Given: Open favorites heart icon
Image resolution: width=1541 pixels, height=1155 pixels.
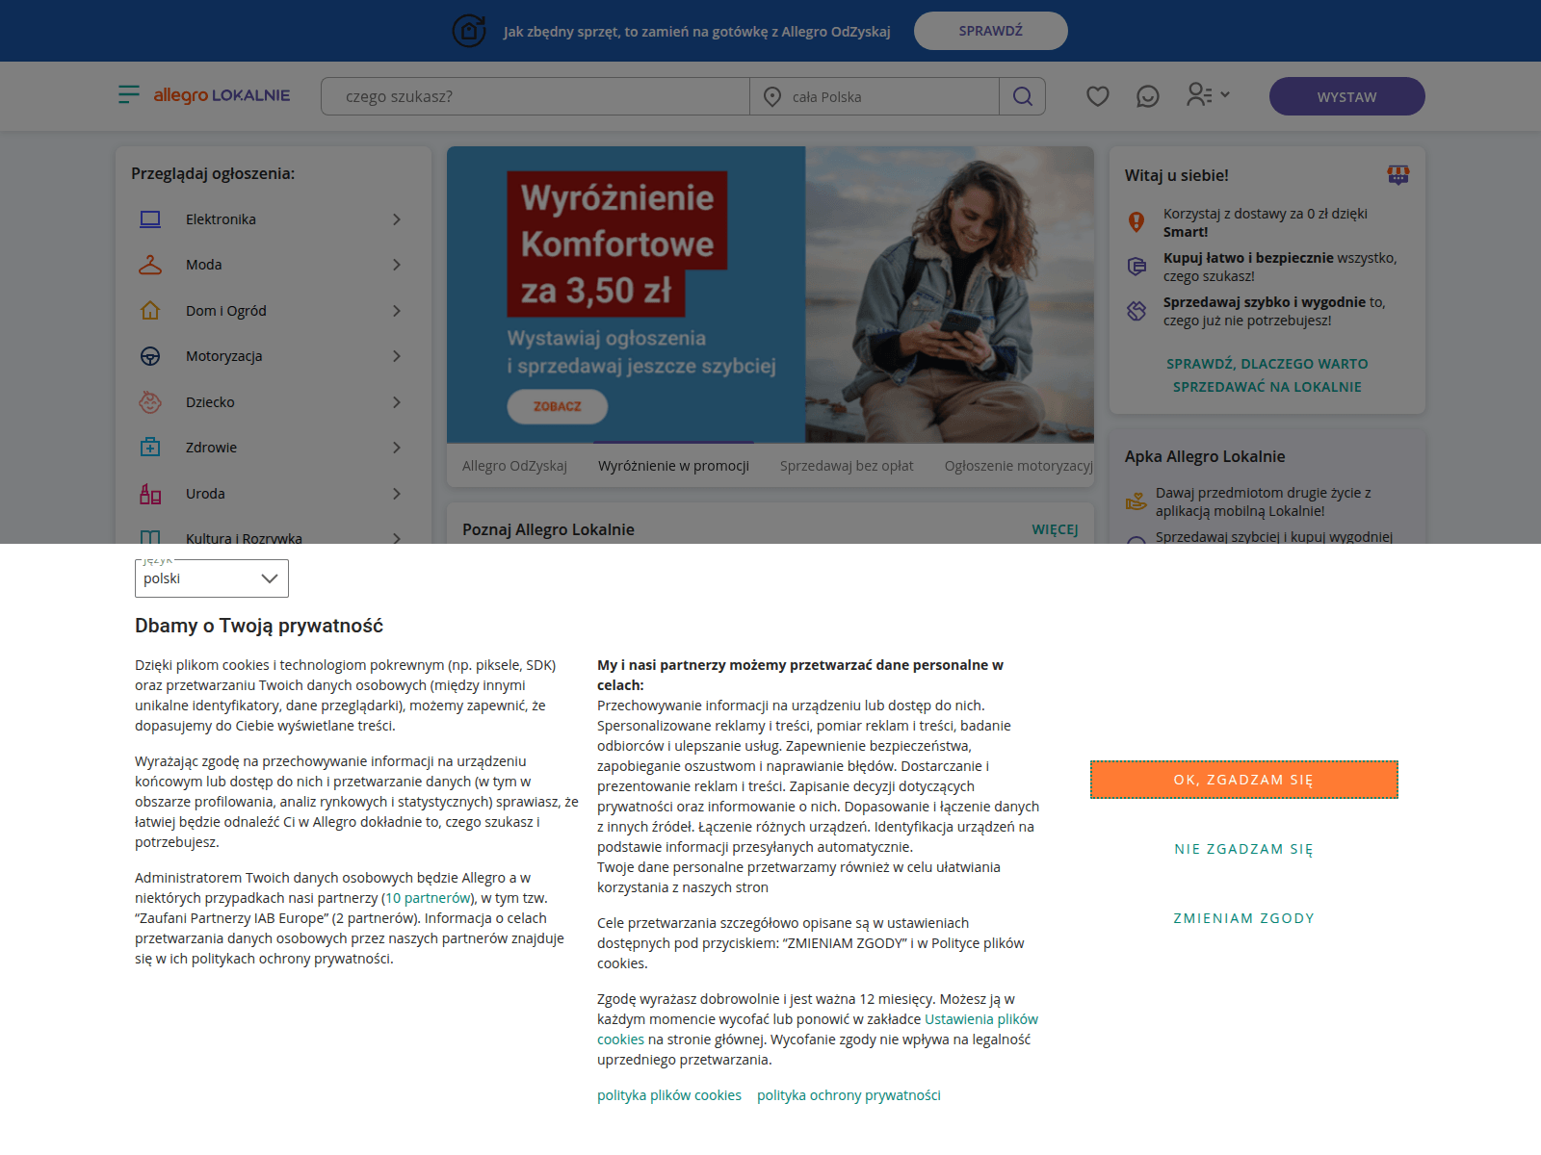Looking at the screenshot, I should (1098, 96).
